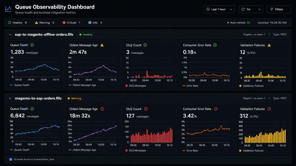Toggle Error Rate legend in sap-to-magento chart

[190, 86]
